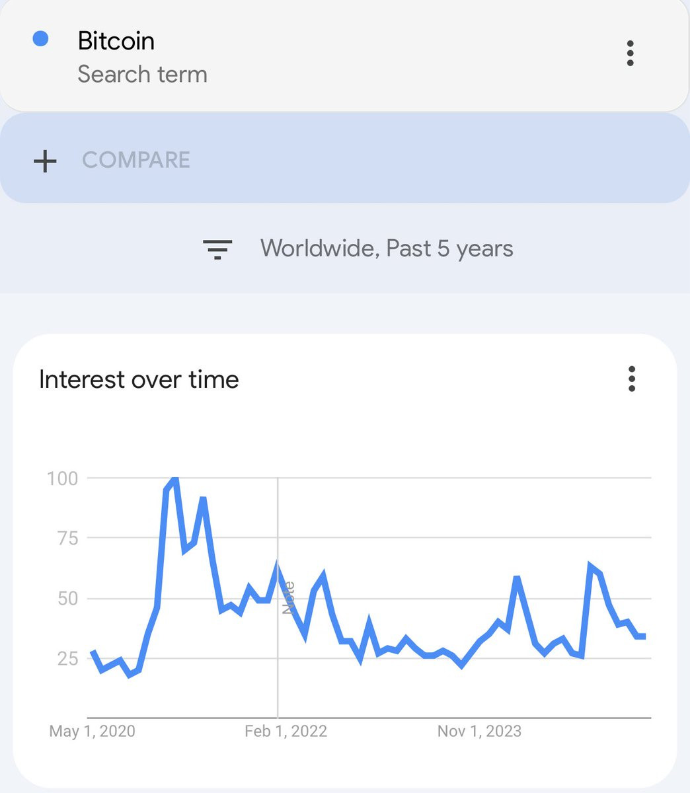Image resolution: width=690 pixels, height=793 pixels.
Task: Click the Feb 1, 2022 axis label
Action: pos(286,731)
